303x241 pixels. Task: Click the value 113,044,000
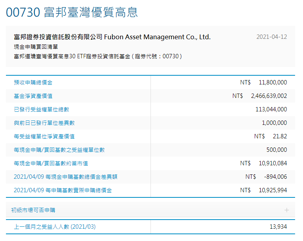[x=271, y=109]
